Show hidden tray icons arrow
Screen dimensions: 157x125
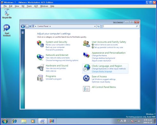128,121
